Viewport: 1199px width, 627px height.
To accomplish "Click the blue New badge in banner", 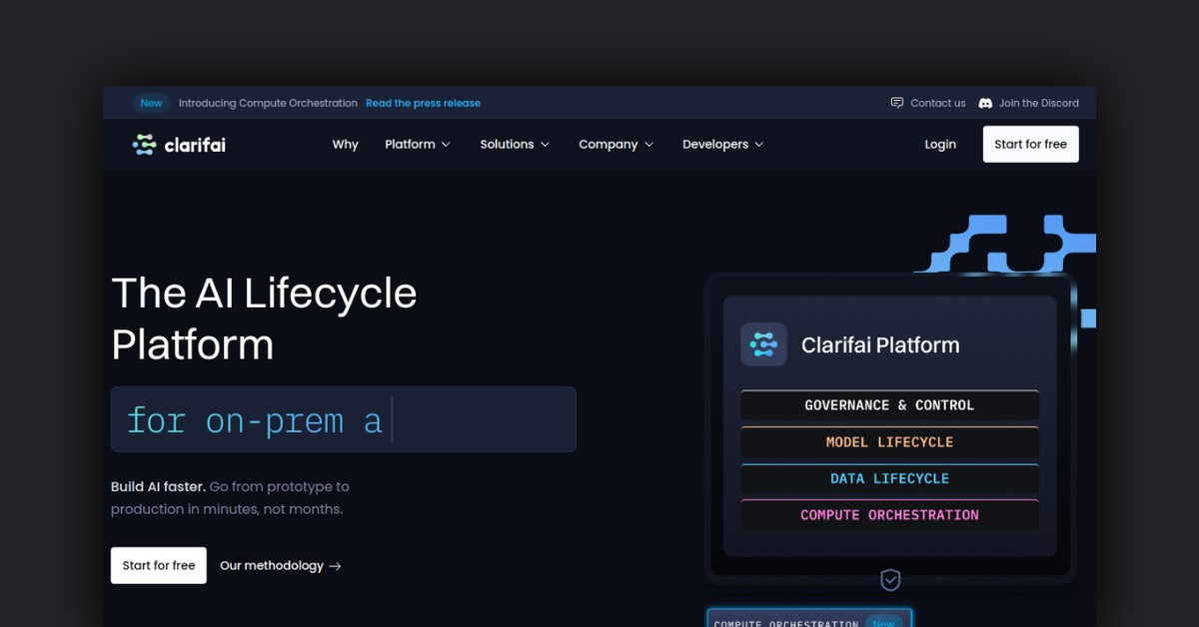I will [x=151, y=103].
